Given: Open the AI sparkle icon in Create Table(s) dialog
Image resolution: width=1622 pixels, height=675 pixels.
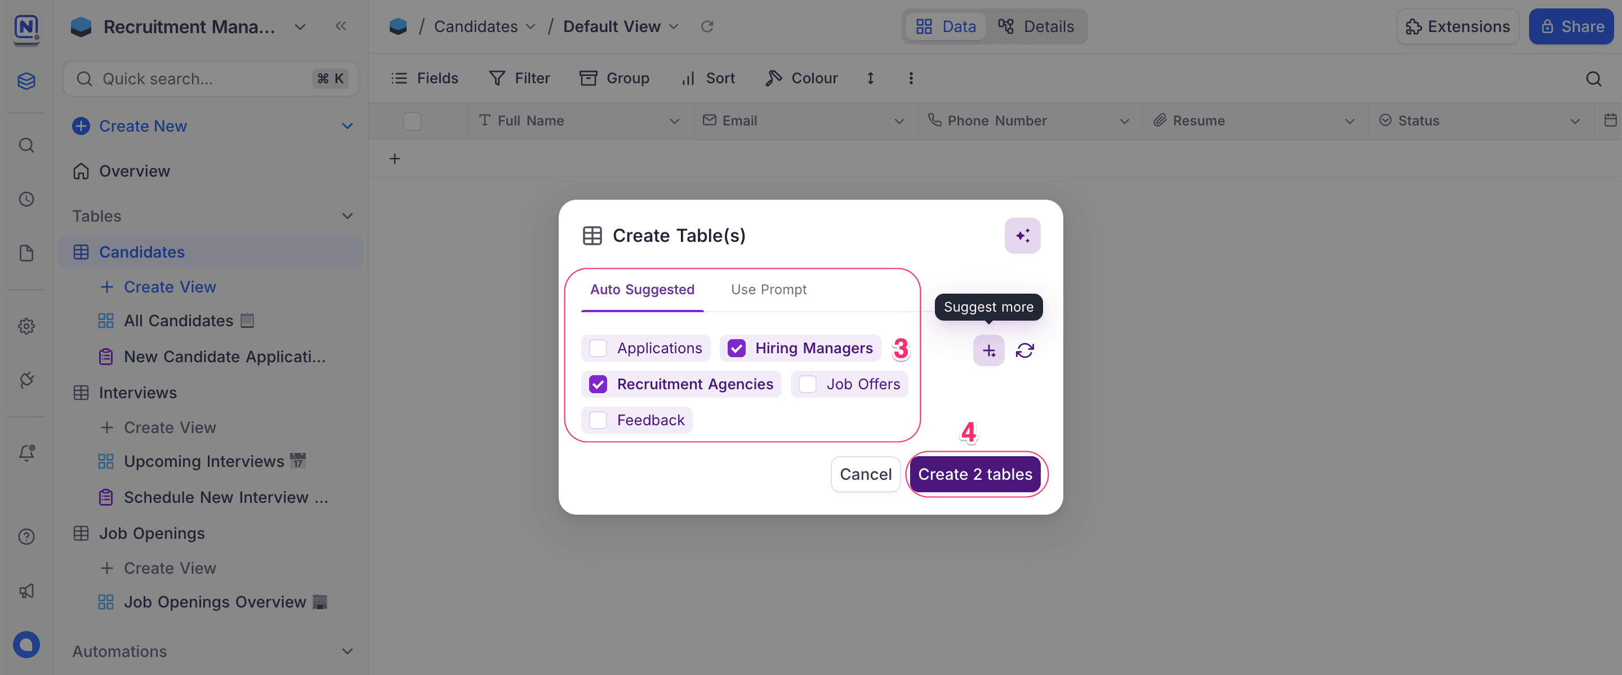Looking at the screenshot, I should [x=1022, y=235].
